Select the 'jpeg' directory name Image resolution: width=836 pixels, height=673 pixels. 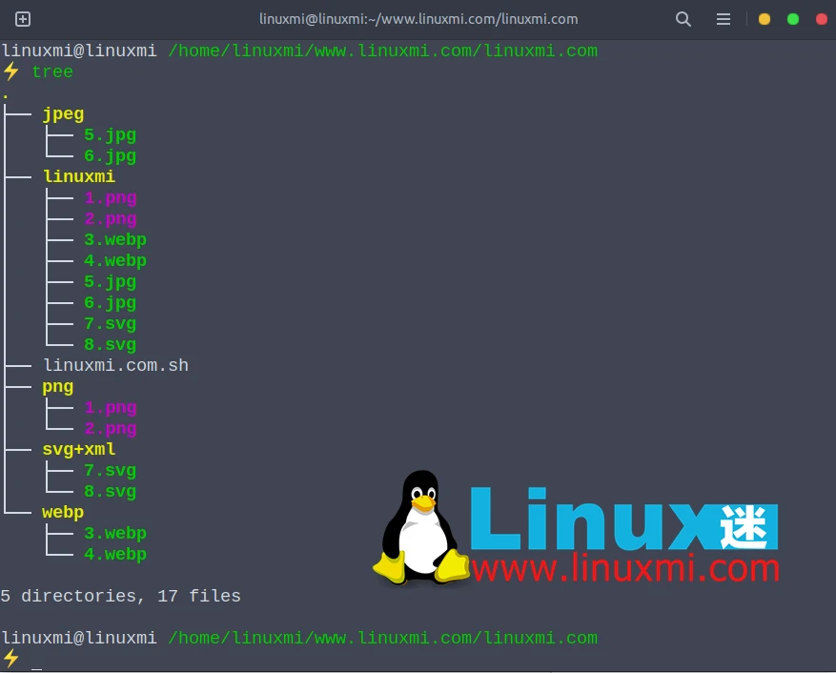63,114
